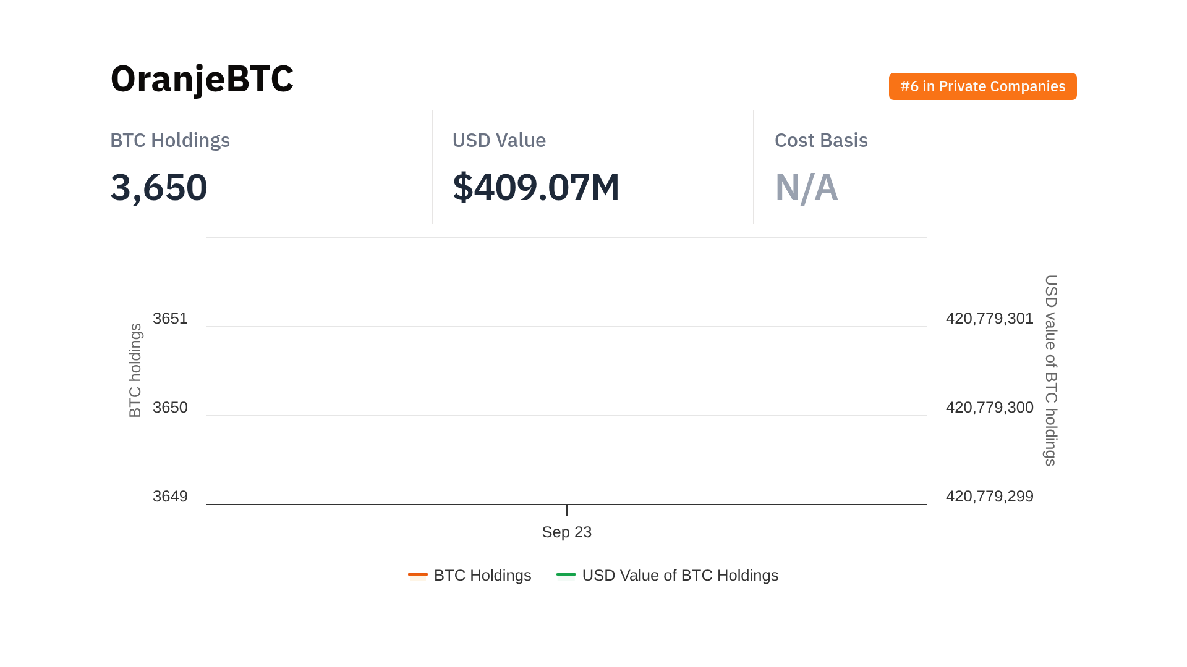
Task: Click the Cost Basis stat label
Action: click(x=821, y=140)
